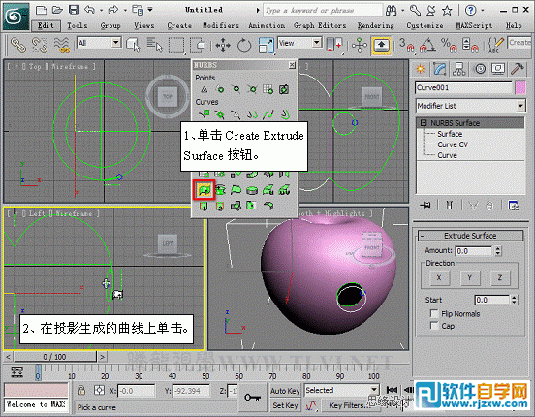Select the Select and Move tool
535x417 pixels.
coord(223,45)
